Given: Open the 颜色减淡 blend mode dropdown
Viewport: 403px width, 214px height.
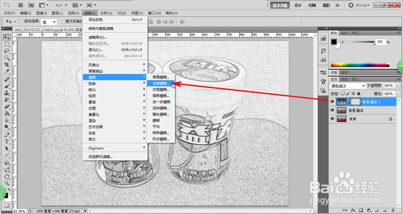Looking at the screenshot, I should tap(348, 85).
